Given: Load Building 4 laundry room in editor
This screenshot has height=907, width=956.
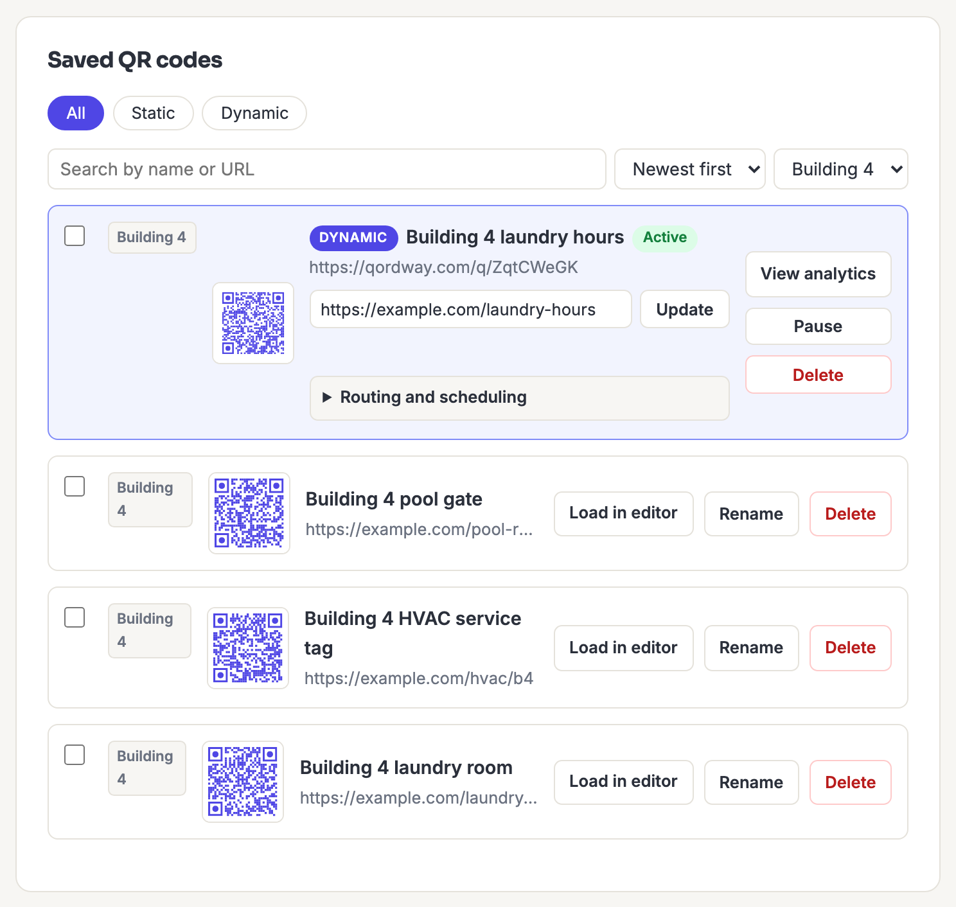Looking at the screenshot, I should click(623, 782).
